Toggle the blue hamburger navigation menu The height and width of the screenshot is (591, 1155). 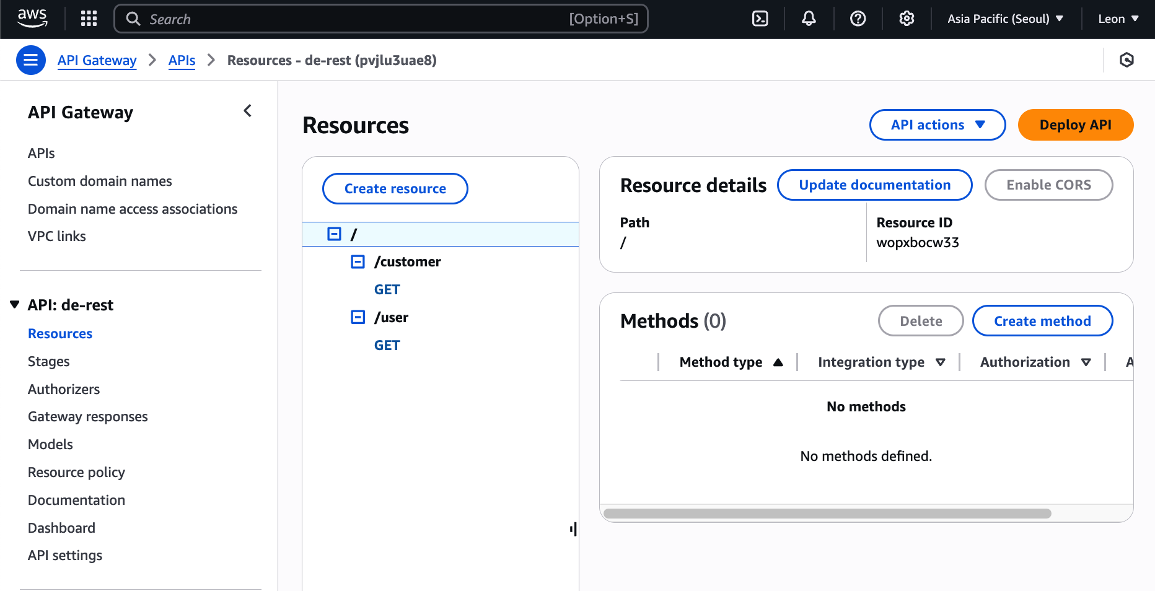30,60
